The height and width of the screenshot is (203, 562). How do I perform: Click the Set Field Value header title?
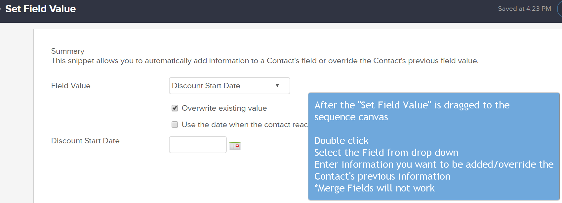pos(41,9)
